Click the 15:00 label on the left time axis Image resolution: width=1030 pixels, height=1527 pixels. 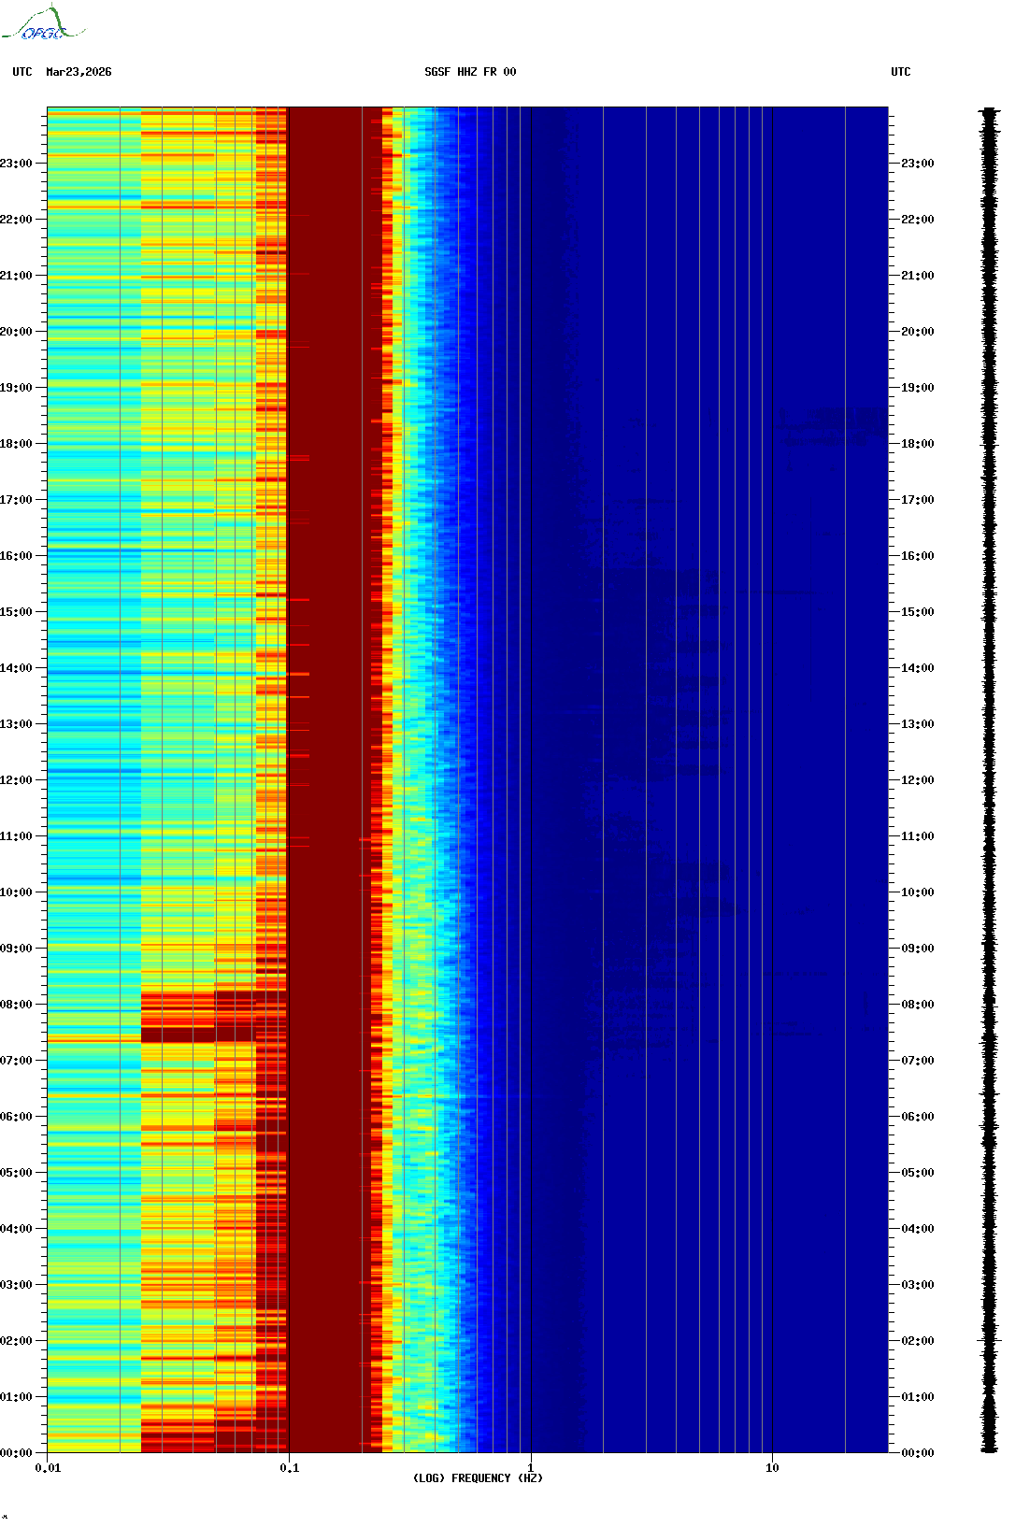click(16, 612)
